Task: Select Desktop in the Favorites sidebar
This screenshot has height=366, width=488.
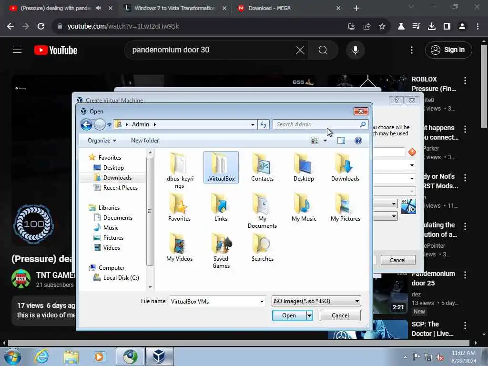Action: [113, 168]
